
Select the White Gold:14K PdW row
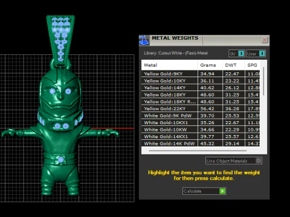(201, 143)
